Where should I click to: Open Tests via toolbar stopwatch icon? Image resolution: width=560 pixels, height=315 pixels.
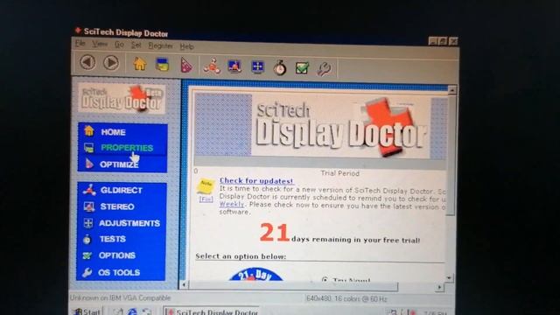coord(280,67)
